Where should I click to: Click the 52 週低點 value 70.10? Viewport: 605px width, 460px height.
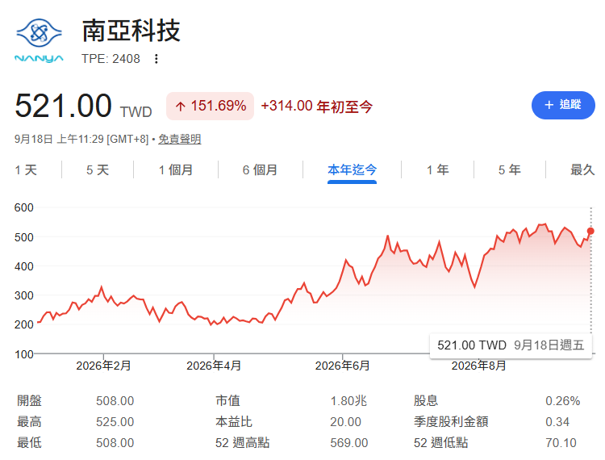[x=561, y=442]
